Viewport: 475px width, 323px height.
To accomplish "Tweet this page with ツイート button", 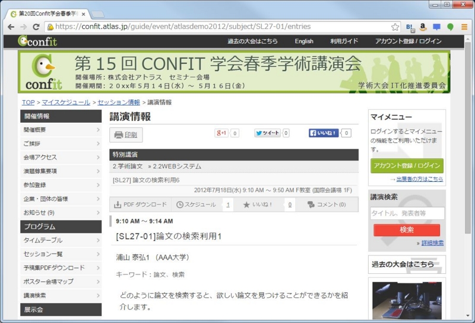I will coord(268,133).
